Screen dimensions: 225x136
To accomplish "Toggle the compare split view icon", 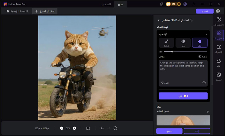I will pyautogui.click(x=88, y=128).
